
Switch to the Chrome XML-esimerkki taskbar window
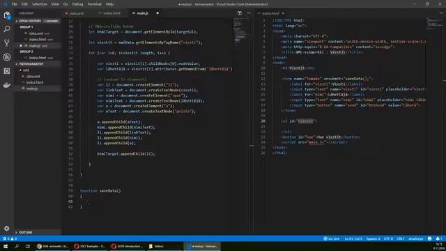pos(52,246)
